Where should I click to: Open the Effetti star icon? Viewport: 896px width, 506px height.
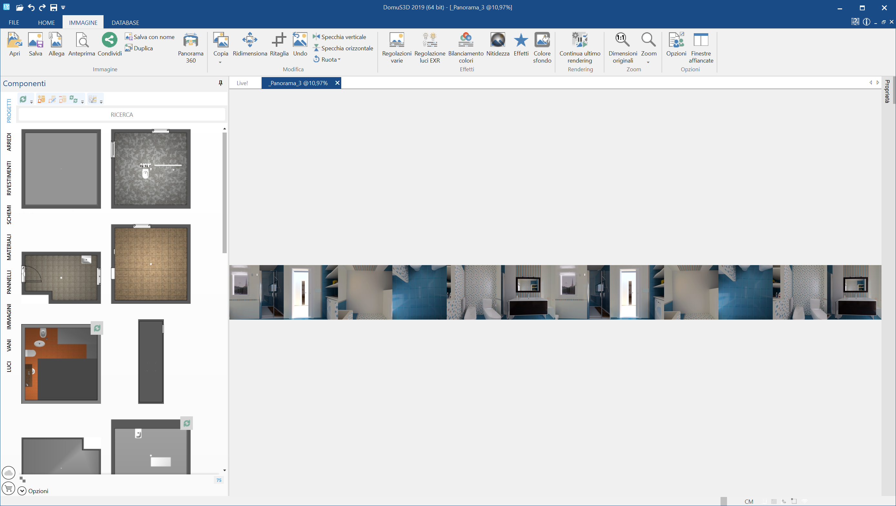[x=521, y=44]
